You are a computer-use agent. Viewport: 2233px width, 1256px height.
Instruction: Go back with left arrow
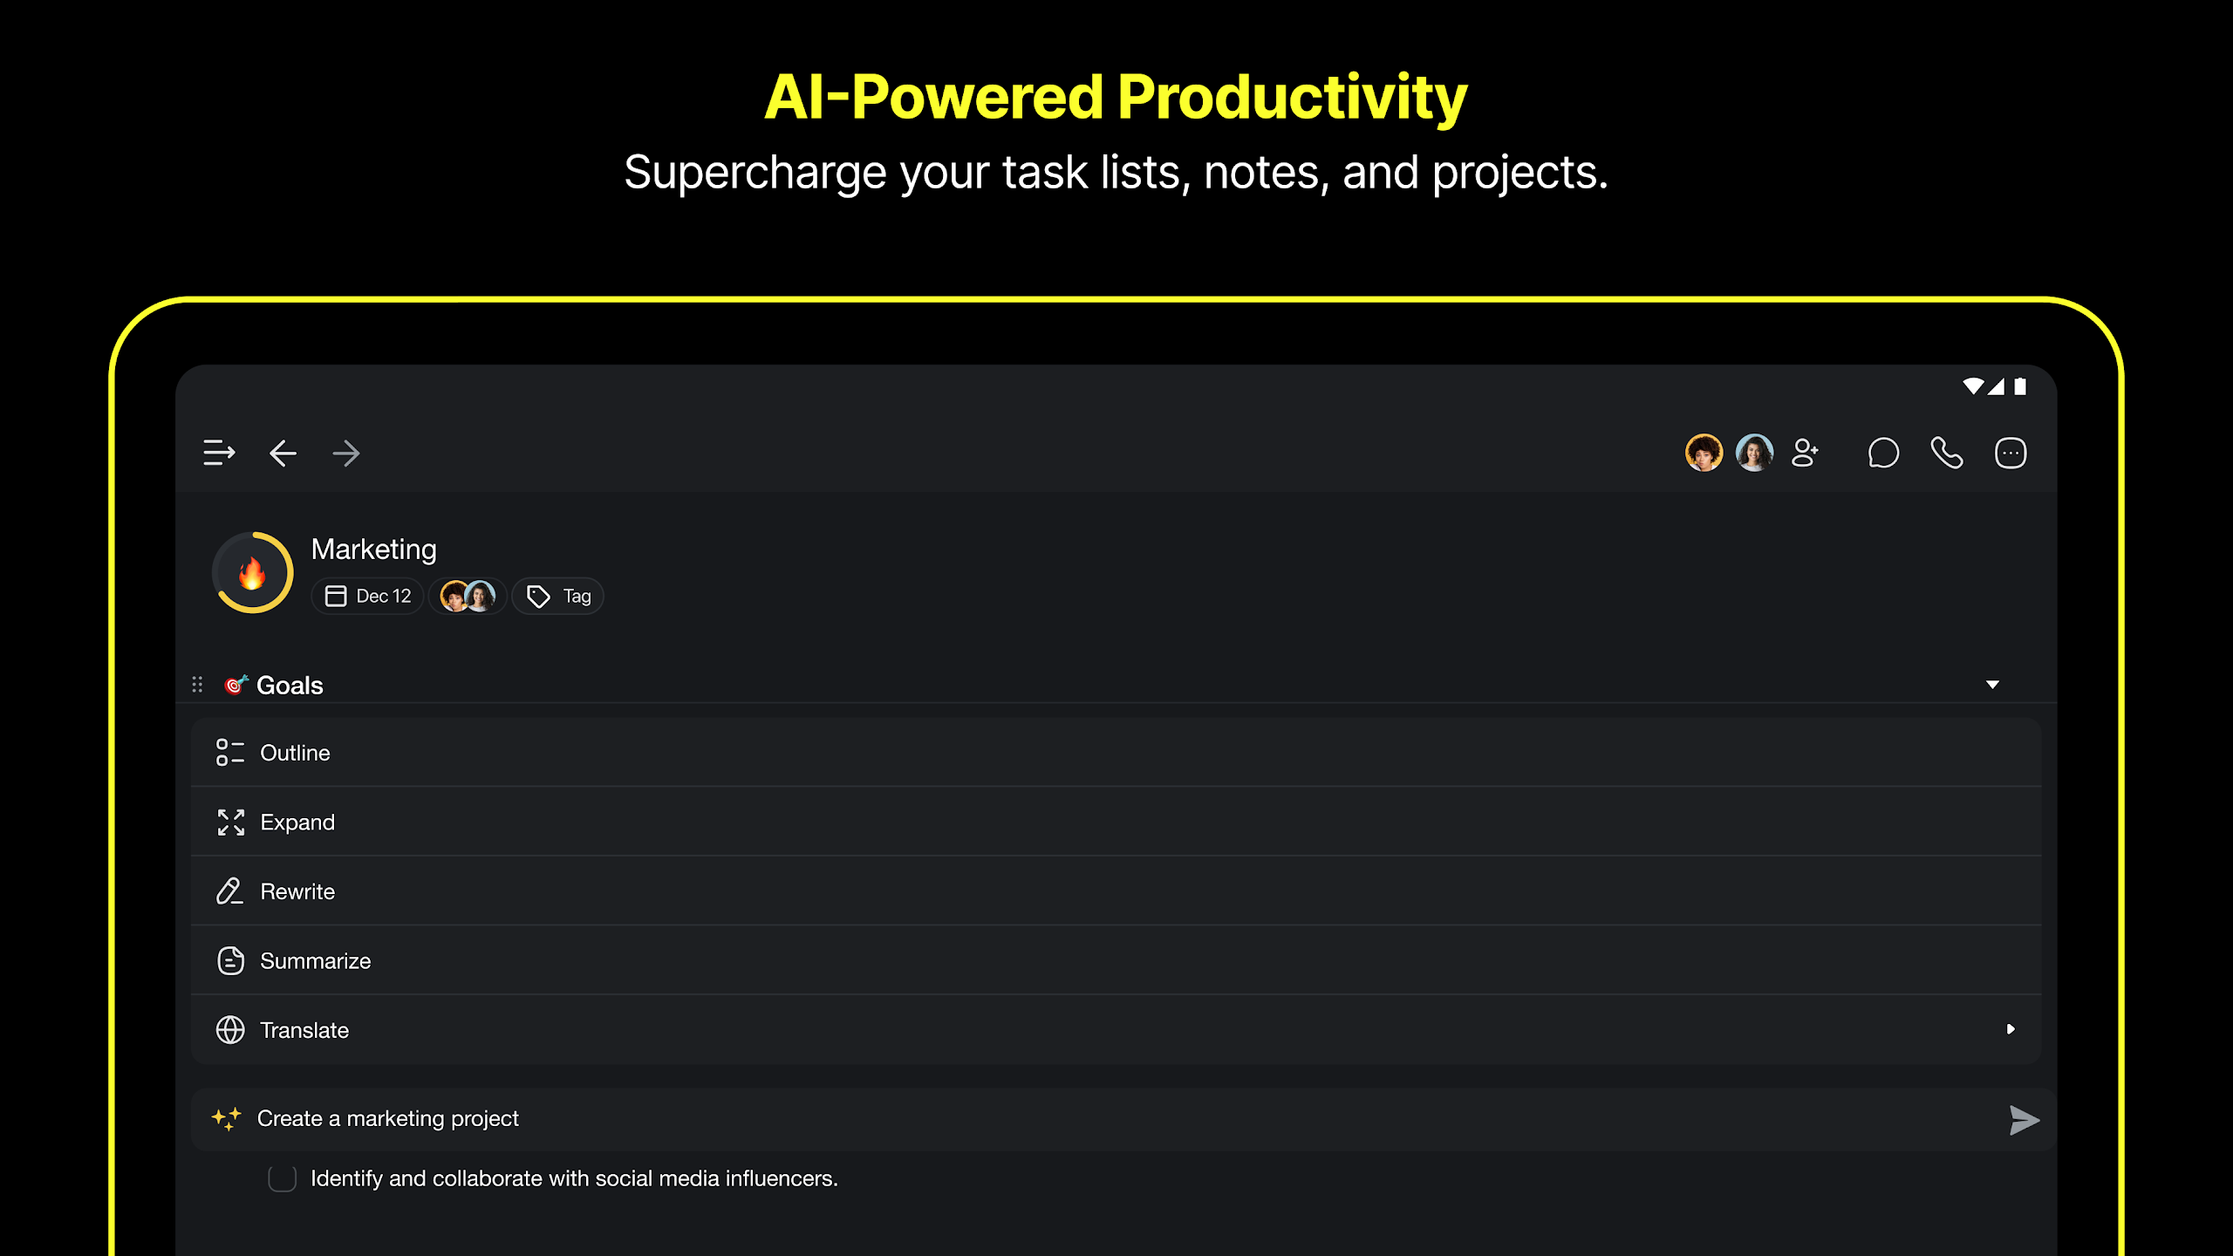point(283,453)
